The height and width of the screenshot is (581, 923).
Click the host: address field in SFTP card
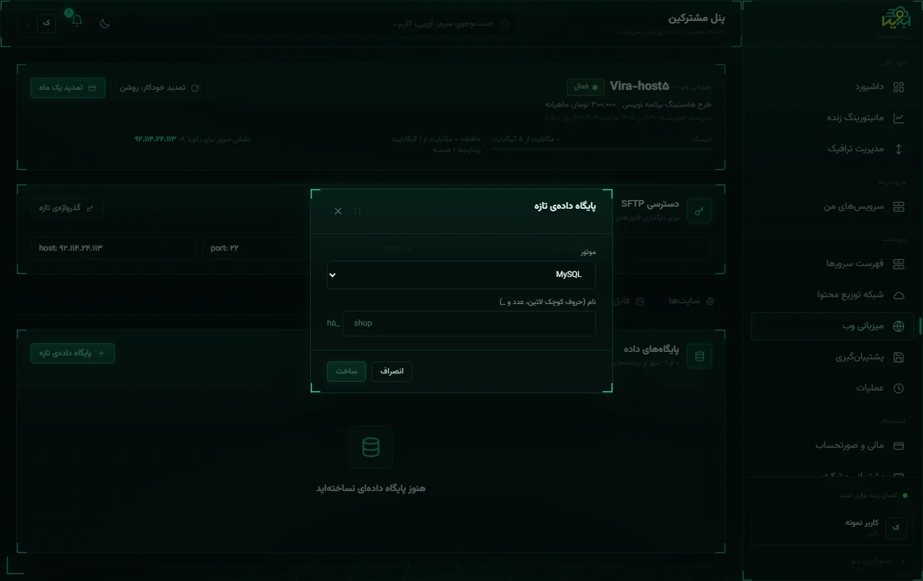point(114,249)
